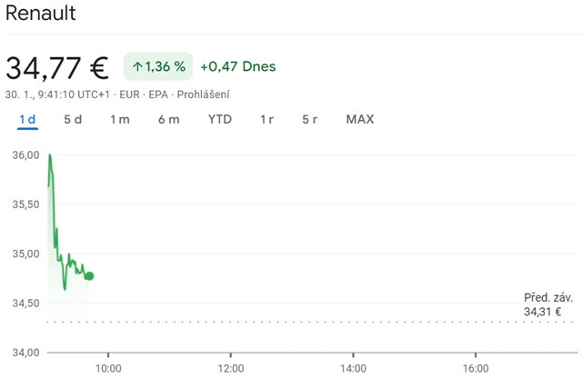The image size is (582, 378).
Task: Switch to the 5 d range tab
Action: (73, 119)
